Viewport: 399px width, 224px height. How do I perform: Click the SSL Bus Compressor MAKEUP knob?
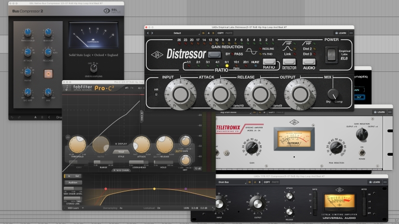click(48, 33)
